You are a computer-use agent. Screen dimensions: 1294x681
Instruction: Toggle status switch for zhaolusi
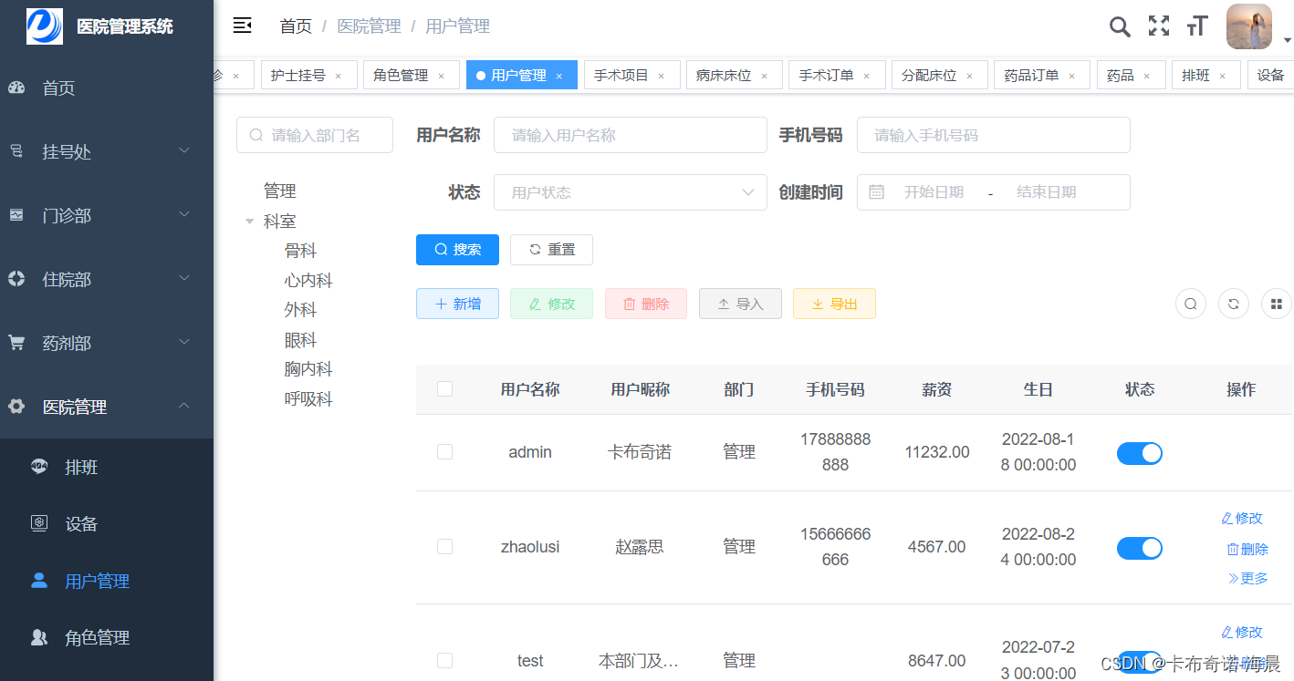click(1140, 548)
